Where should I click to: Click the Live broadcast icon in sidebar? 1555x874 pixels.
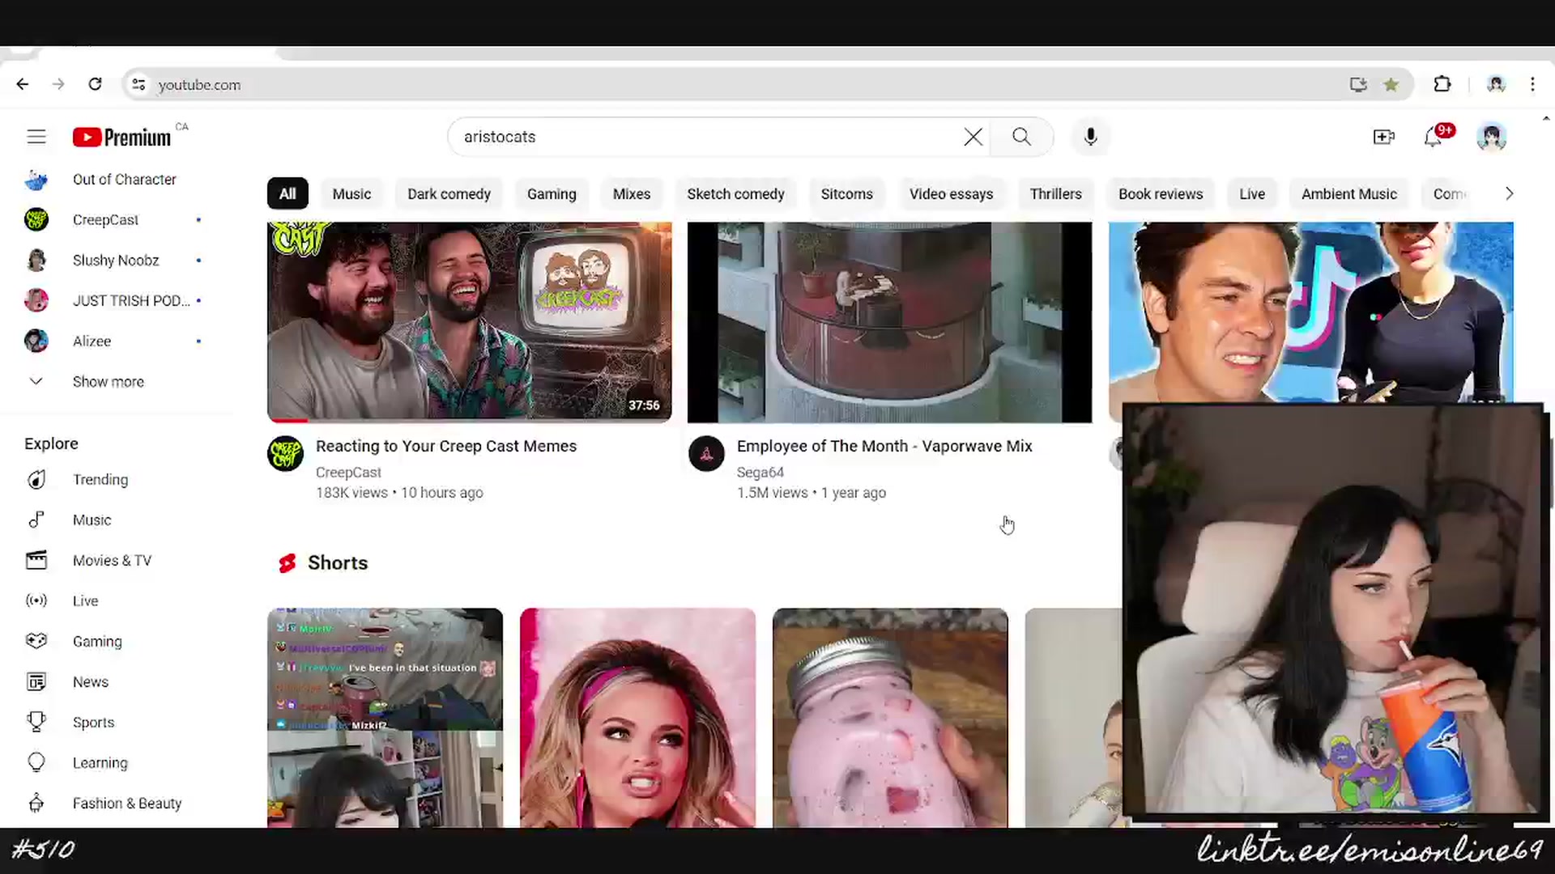(x=36, y=601)
